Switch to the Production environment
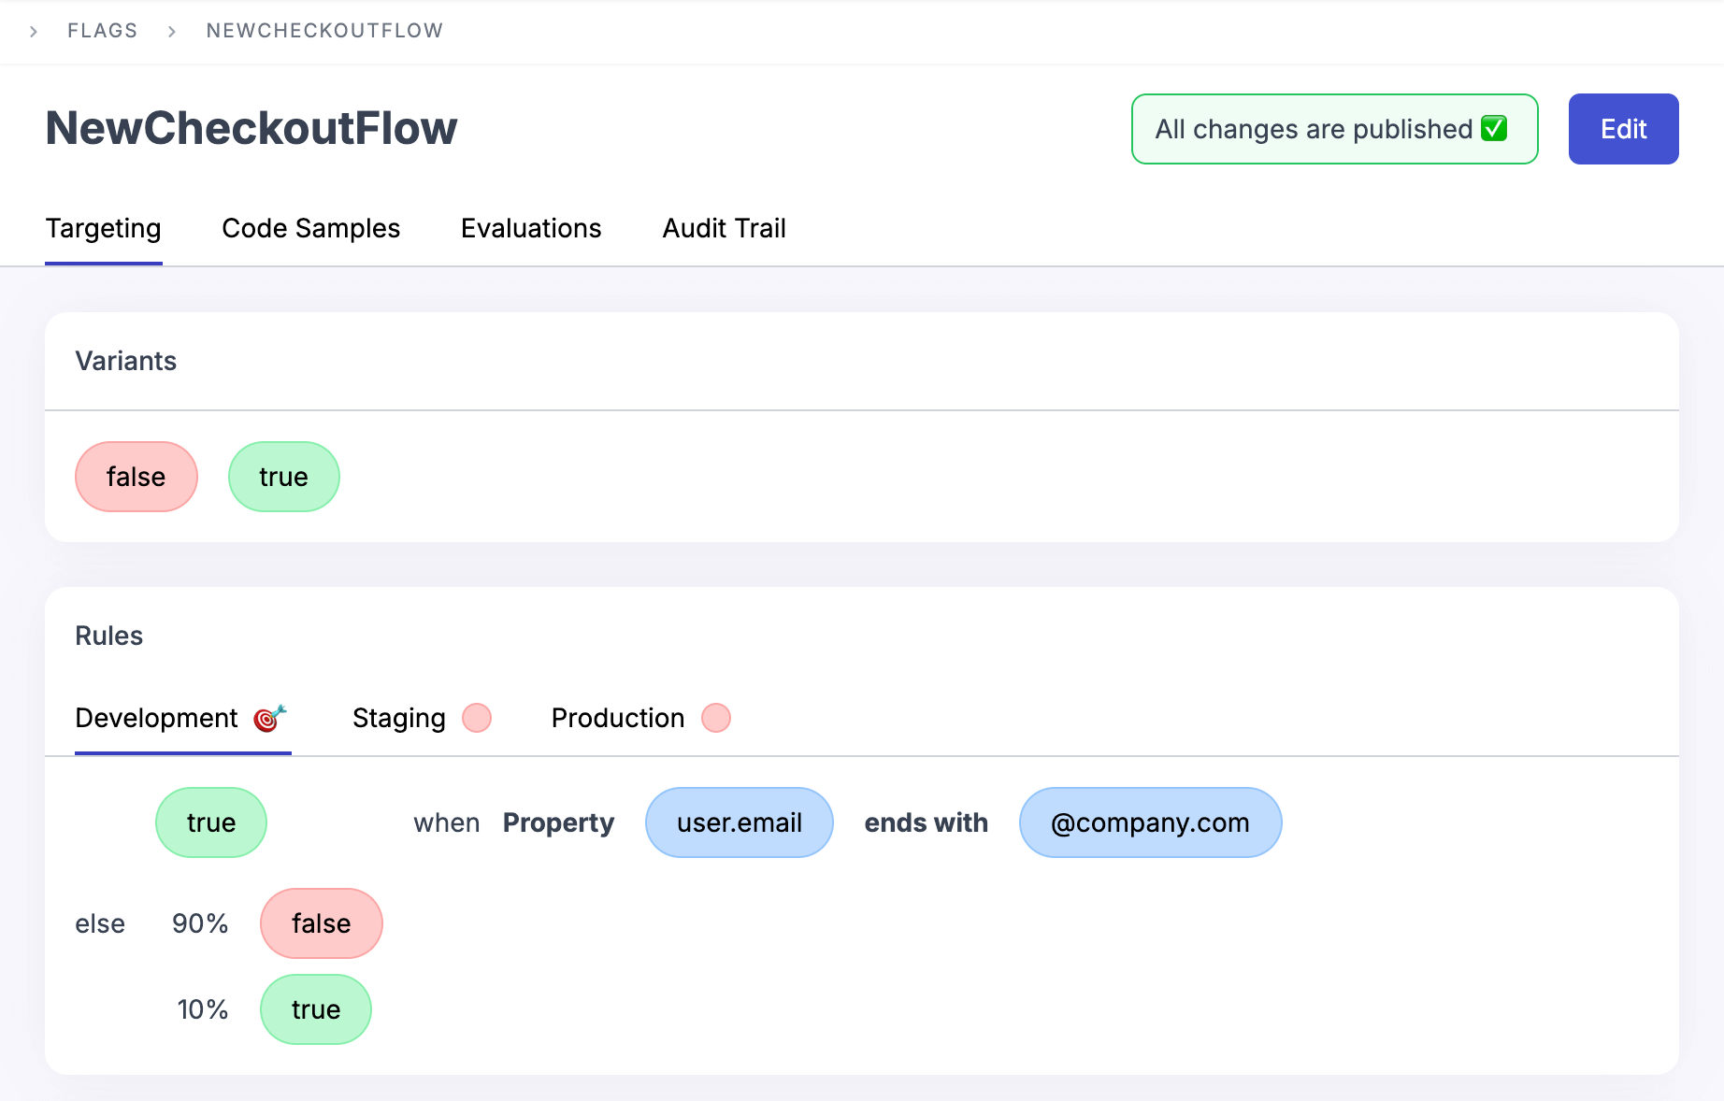 618,718
